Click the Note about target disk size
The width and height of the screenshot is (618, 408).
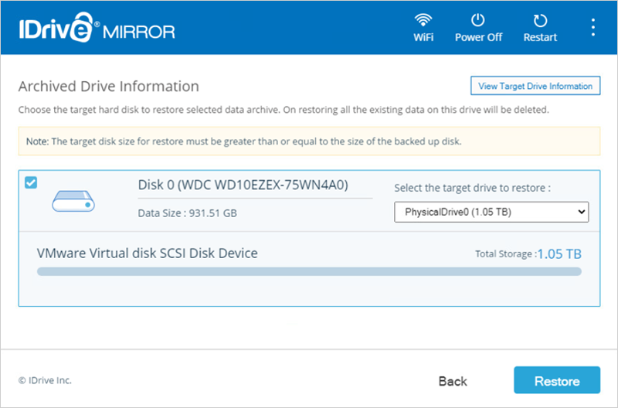coord(309,141)
